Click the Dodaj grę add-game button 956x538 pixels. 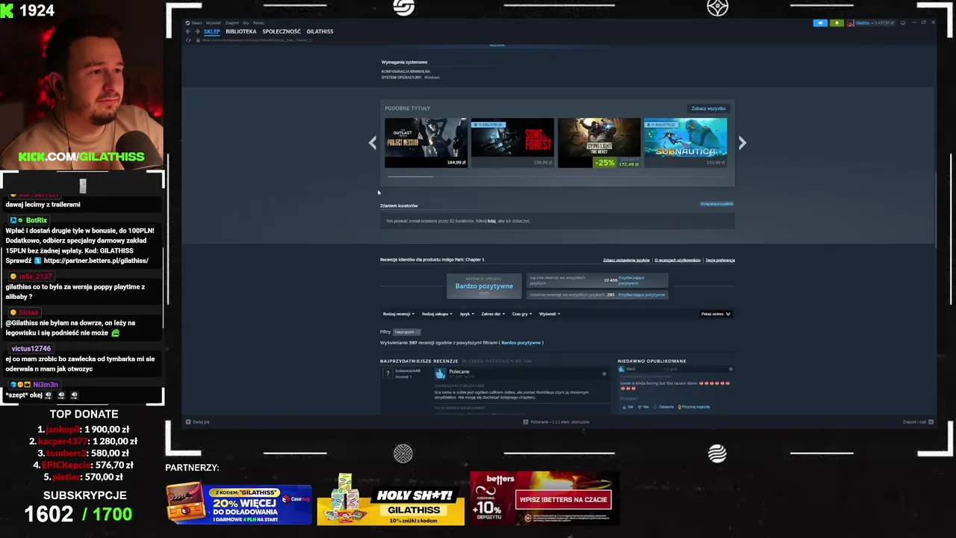198,422
